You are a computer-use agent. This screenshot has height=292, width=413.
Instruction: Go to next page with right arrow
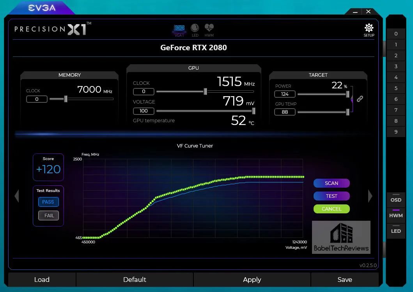(x=370, y=196)
